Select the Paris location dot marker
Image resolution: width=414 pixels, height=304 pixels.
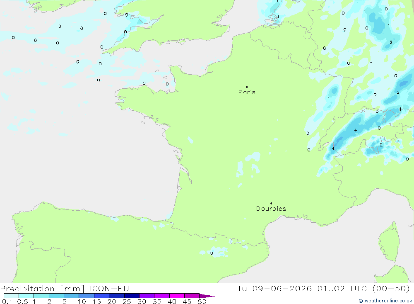[247, 87]
